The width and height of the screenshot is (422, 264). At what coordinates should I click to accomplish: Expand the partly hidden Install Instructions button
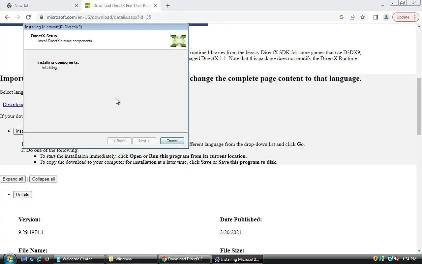tap(18, 131)
